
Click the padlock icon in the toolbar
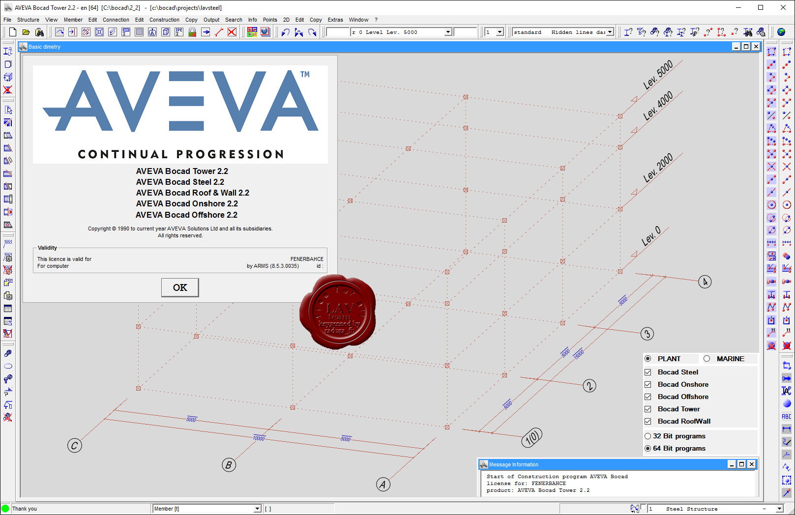(x=192, y=32)
